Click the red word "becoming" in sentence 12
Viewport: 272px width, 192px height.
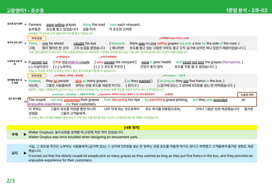[x=119, y=100]
